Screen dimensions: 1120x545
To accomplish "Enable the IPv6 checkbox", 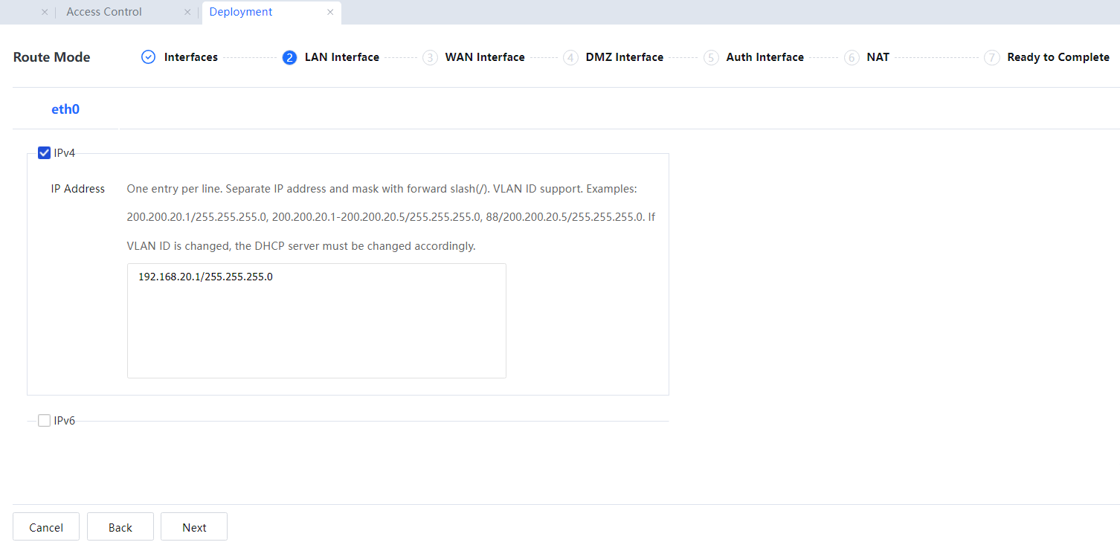I will [x=44, y=421].
